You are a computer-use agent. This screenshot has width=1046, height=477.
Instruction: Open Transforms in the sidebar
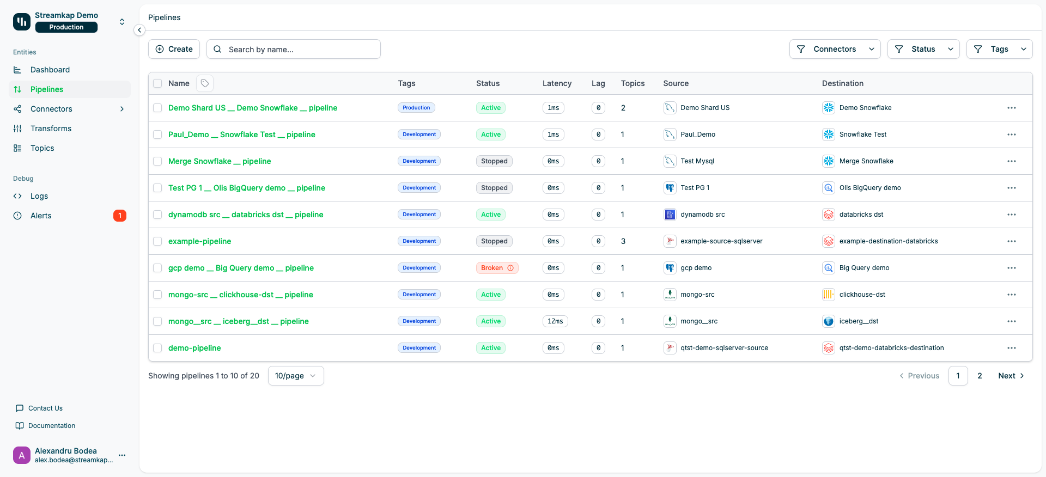tap(70, 129)
